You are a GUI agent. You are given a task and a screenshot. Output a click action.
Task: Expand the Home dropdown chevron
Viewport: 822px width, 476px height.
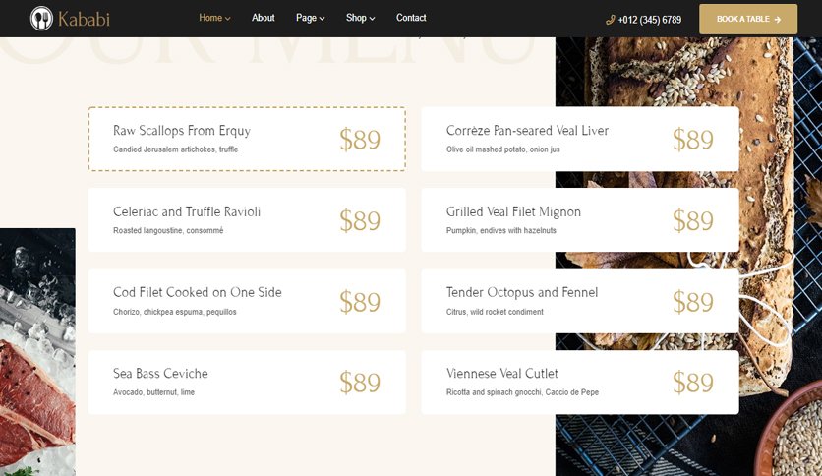pyautogui.click(x=227, y=19)
